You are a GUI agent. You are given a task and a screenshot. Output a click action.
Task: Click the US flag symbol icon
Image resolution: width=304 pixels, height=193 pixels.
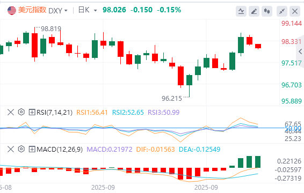coord(12,10)
